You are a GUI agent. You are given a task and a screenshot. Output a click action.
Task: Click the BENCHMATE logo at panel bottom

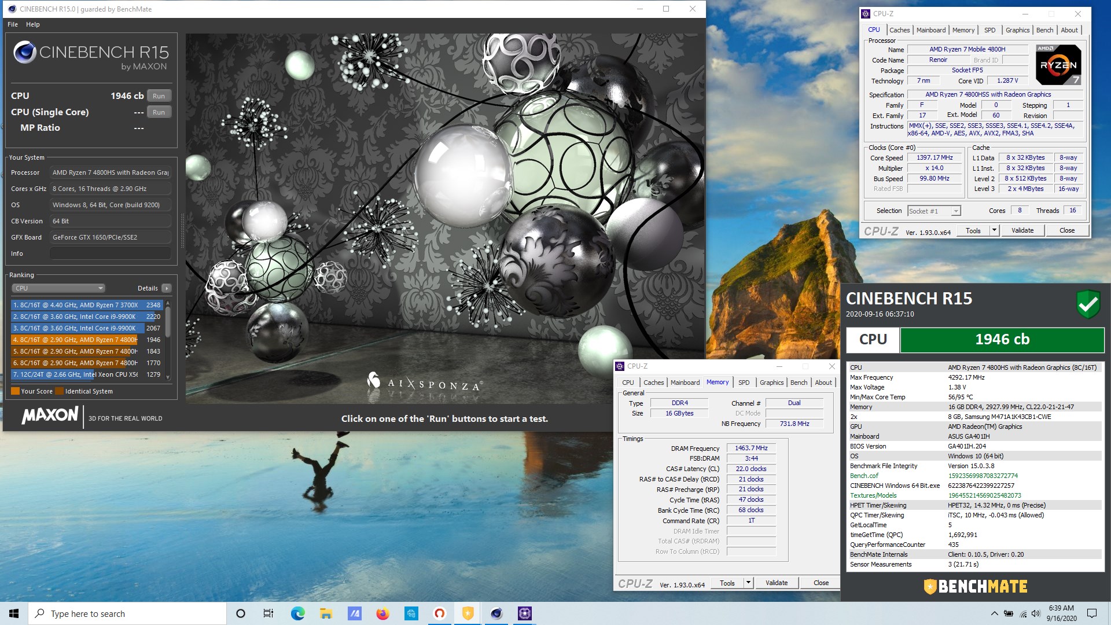pos(976,587)
